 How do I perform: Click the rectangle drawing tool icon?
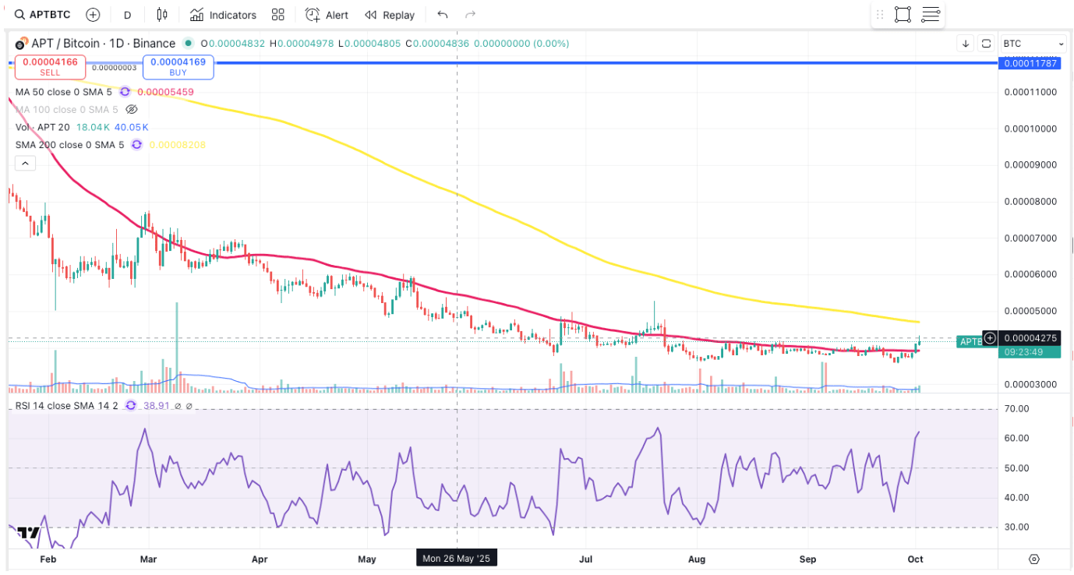[903, 15]
